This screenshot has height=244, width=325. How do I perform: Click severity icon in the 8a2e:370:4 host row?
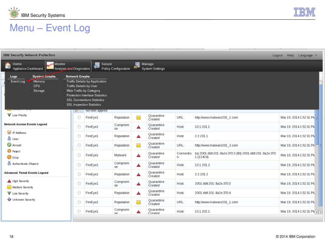pyautogui.click(x=139, y=193)
